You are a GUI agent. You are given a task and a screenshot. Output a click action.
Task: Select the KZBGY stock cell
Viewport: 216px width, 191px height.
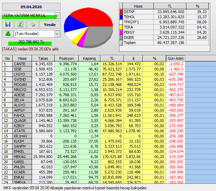[22, 126]
